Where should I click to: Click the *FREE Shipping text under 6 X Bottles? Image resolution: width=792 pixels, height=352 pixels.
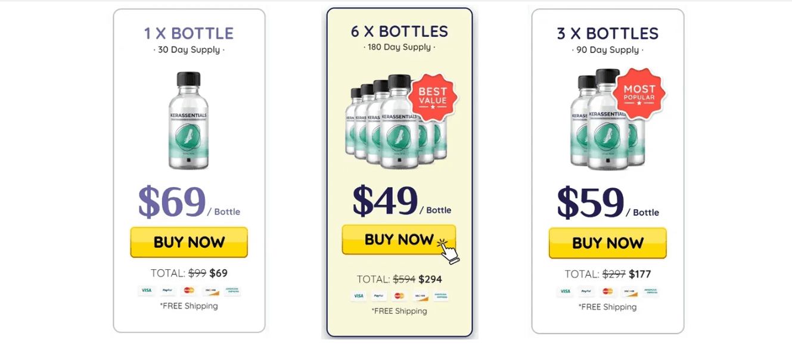point(398,311)
